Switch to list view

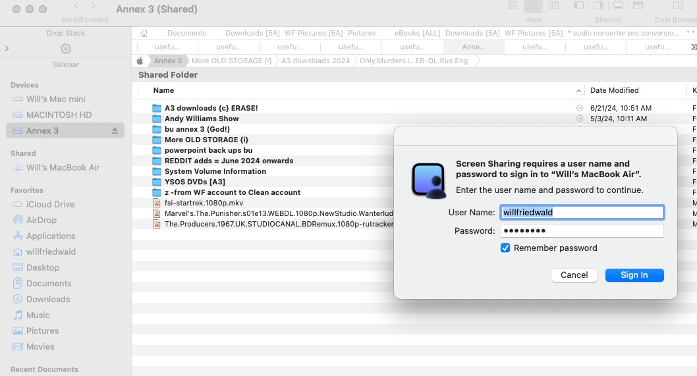(x=533, y=6)
